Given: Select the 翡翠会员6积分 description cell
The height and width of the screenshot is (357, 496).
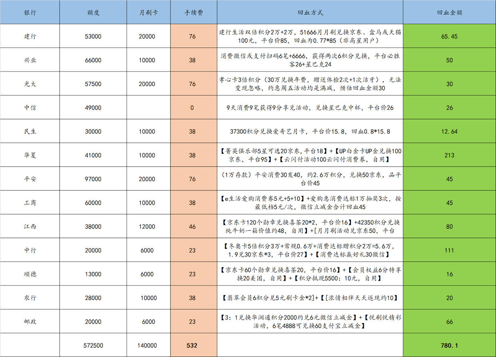Looking at the screenshot, I should point(310,297).
